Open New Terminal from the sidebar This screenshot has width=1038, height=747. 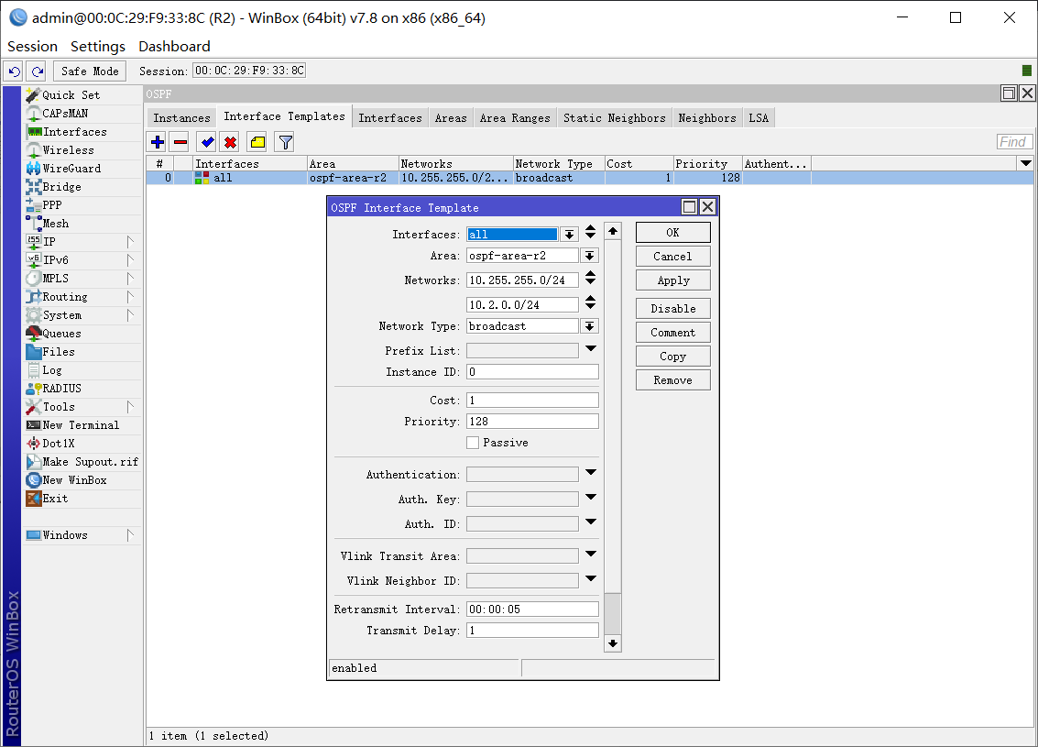click(x=82, y=425)
